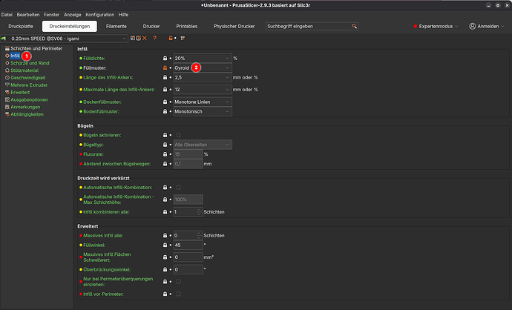Switch to the Filamente tab
This screenshot has height=310, width=512.
[116, 27]
